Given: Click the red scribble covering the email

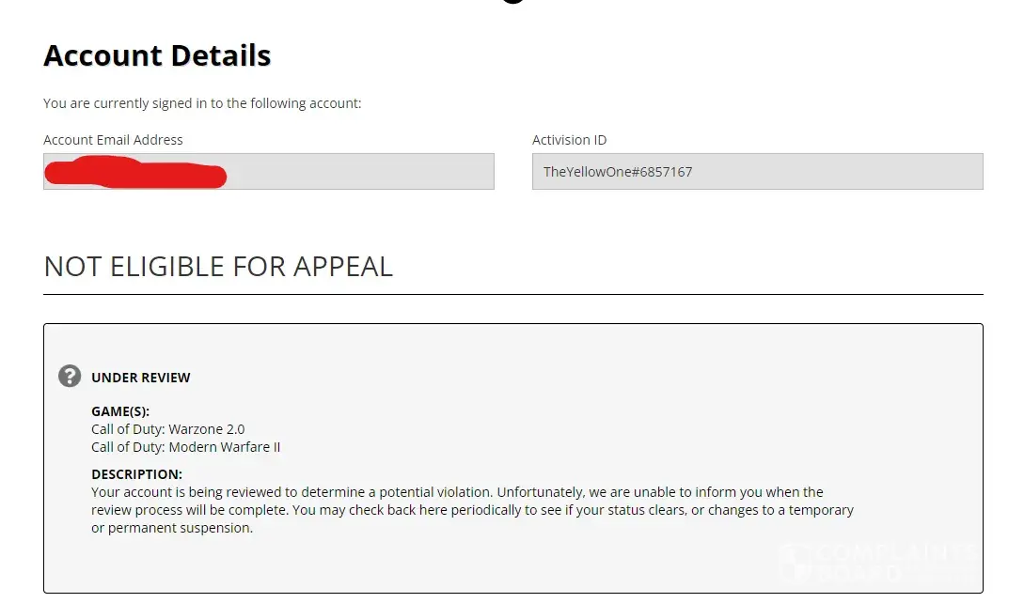Looking at the screenshot, I should pos(136,174).
